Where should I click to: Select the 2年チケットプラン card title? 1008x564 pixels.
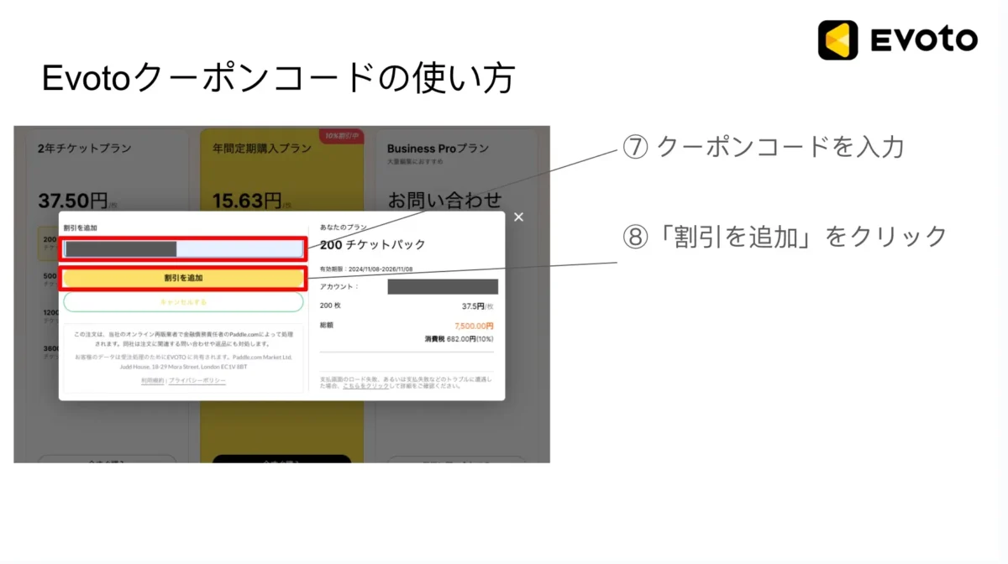point(85,149)
